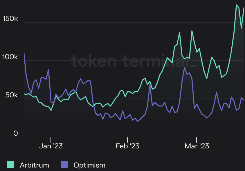Select the Jan '23 x-axis label
This screenshot has height=171, width=245.
[51, 146]
